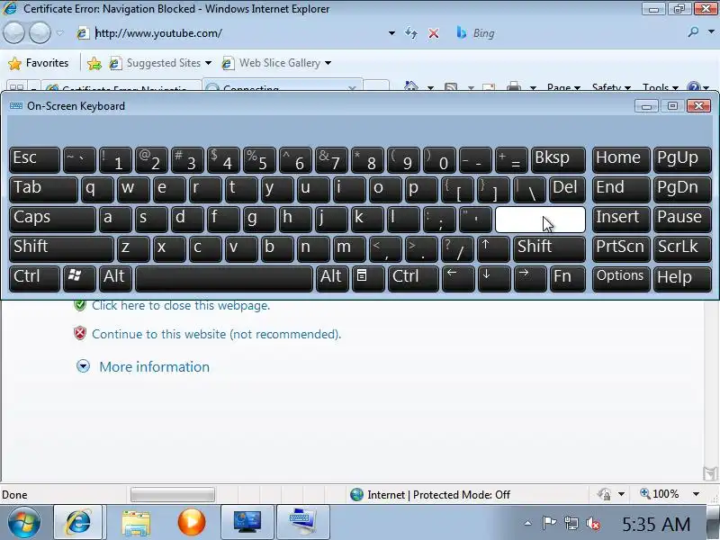Open Windows Explorer folder from taskbar
Screen dimensions: 720x540
tap(136, 522)
